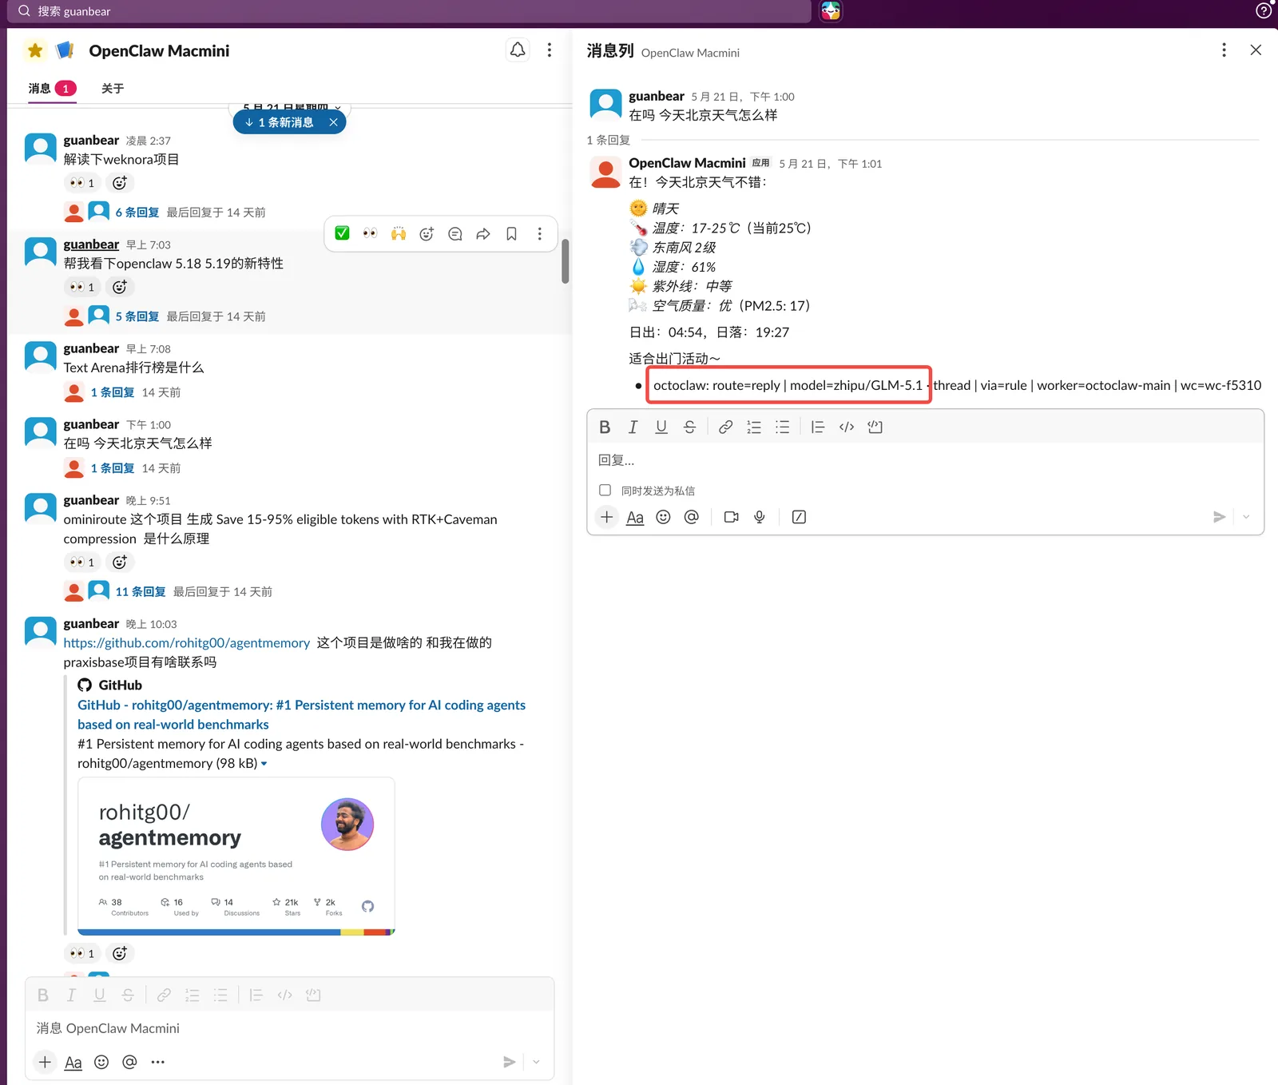Close the 消息列 thread panel
The width and height of the screenshot is (1278, 1085).
(1256, 50)
